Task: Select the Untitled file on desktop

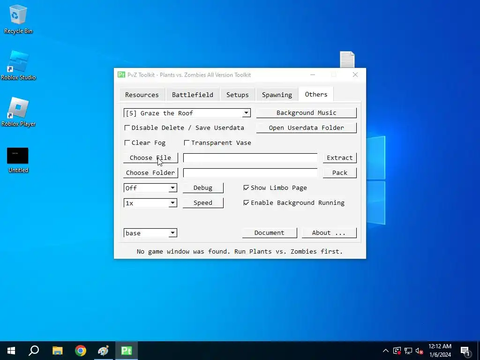Action: (x=18, y=160)
